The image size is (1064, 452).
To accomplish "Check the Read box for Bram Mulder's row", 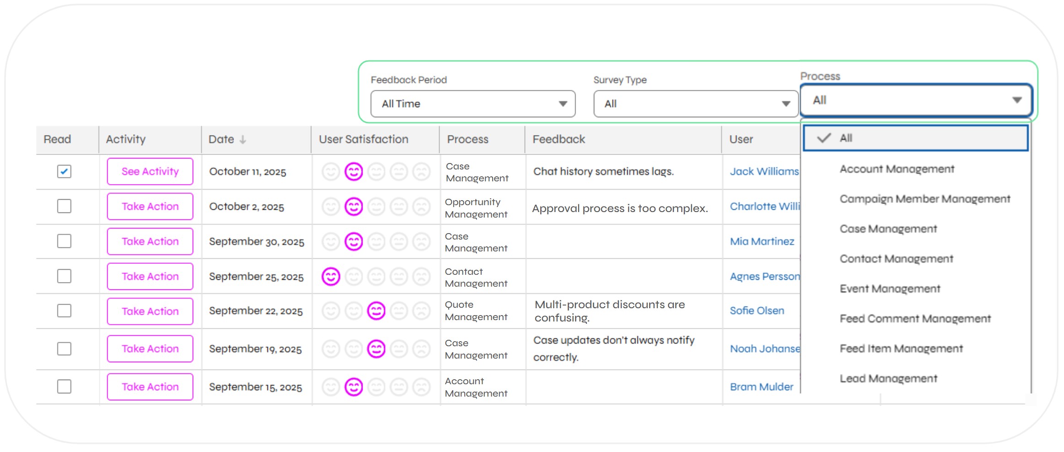I will (x=64, y=387).
